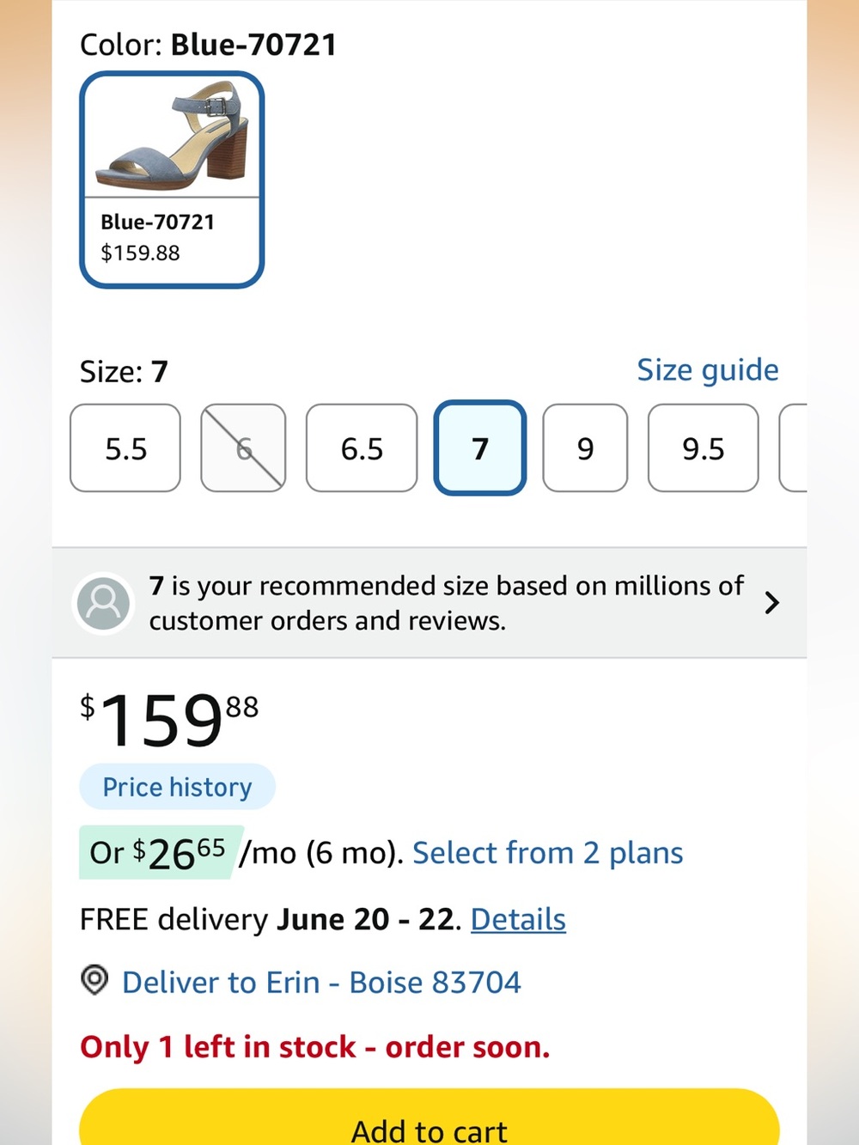The image size is (859, 1145).
Task: Change Deliver to Erin - Boise address
Action: (321, 982)
